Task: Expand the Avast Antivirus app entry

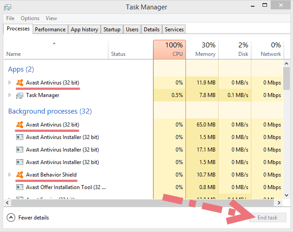Action: click(x=9, y=82)
